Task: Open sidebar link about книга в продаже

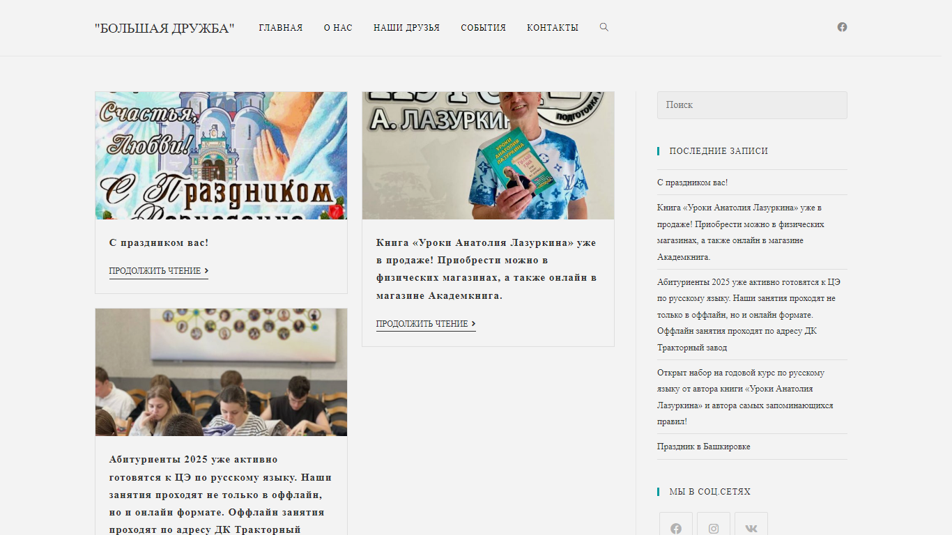Action: click(741, 232)
